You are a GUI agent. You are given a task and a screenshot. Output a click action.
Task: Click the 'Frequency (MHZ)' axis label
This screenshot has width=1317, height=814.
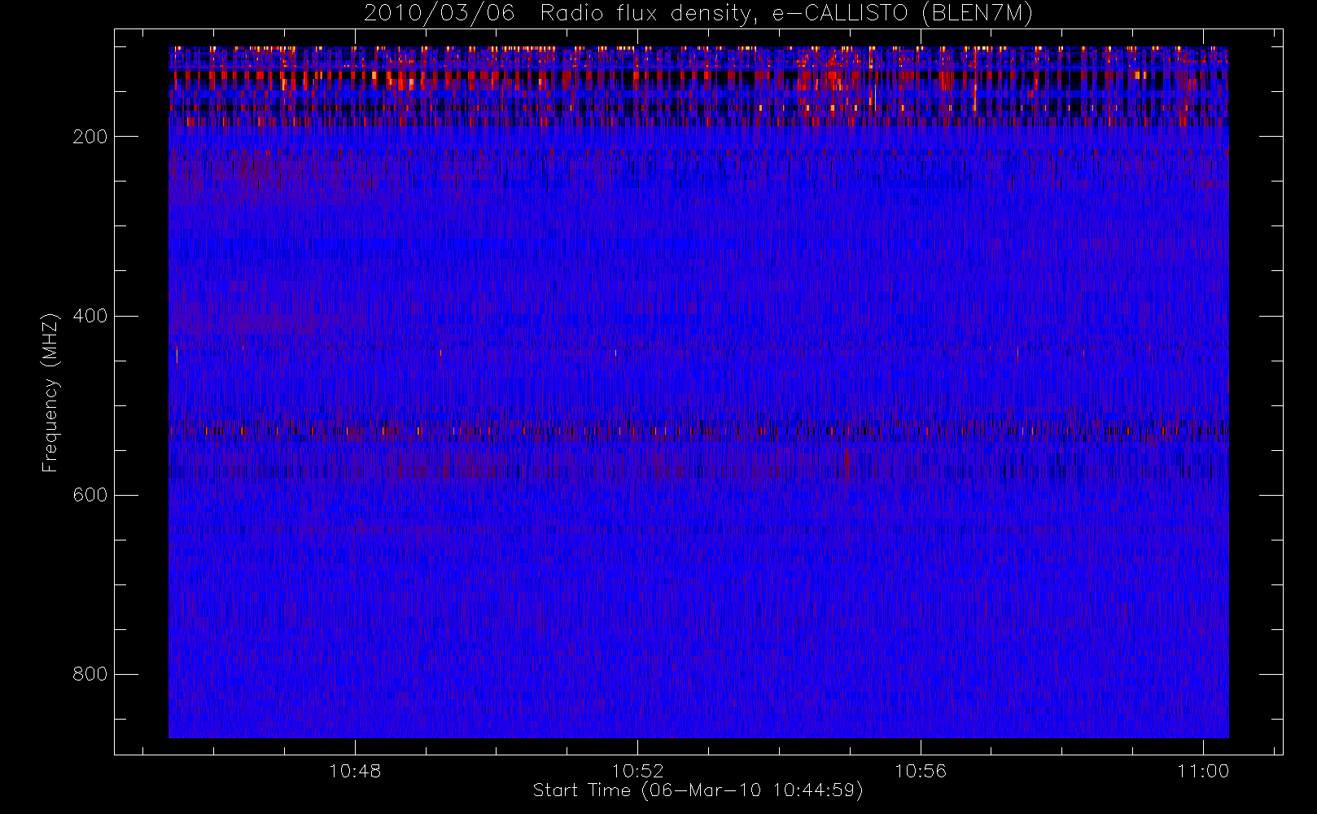pos(50,392)
